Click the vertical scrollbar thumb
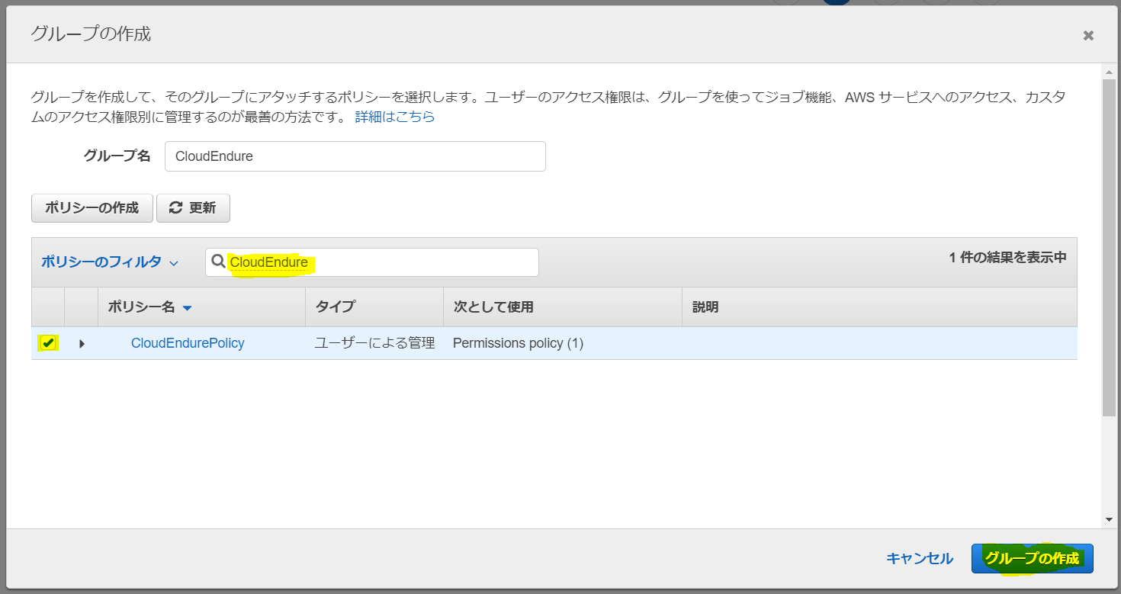This screenshot has width=1121, height=594. (1109, 247)
